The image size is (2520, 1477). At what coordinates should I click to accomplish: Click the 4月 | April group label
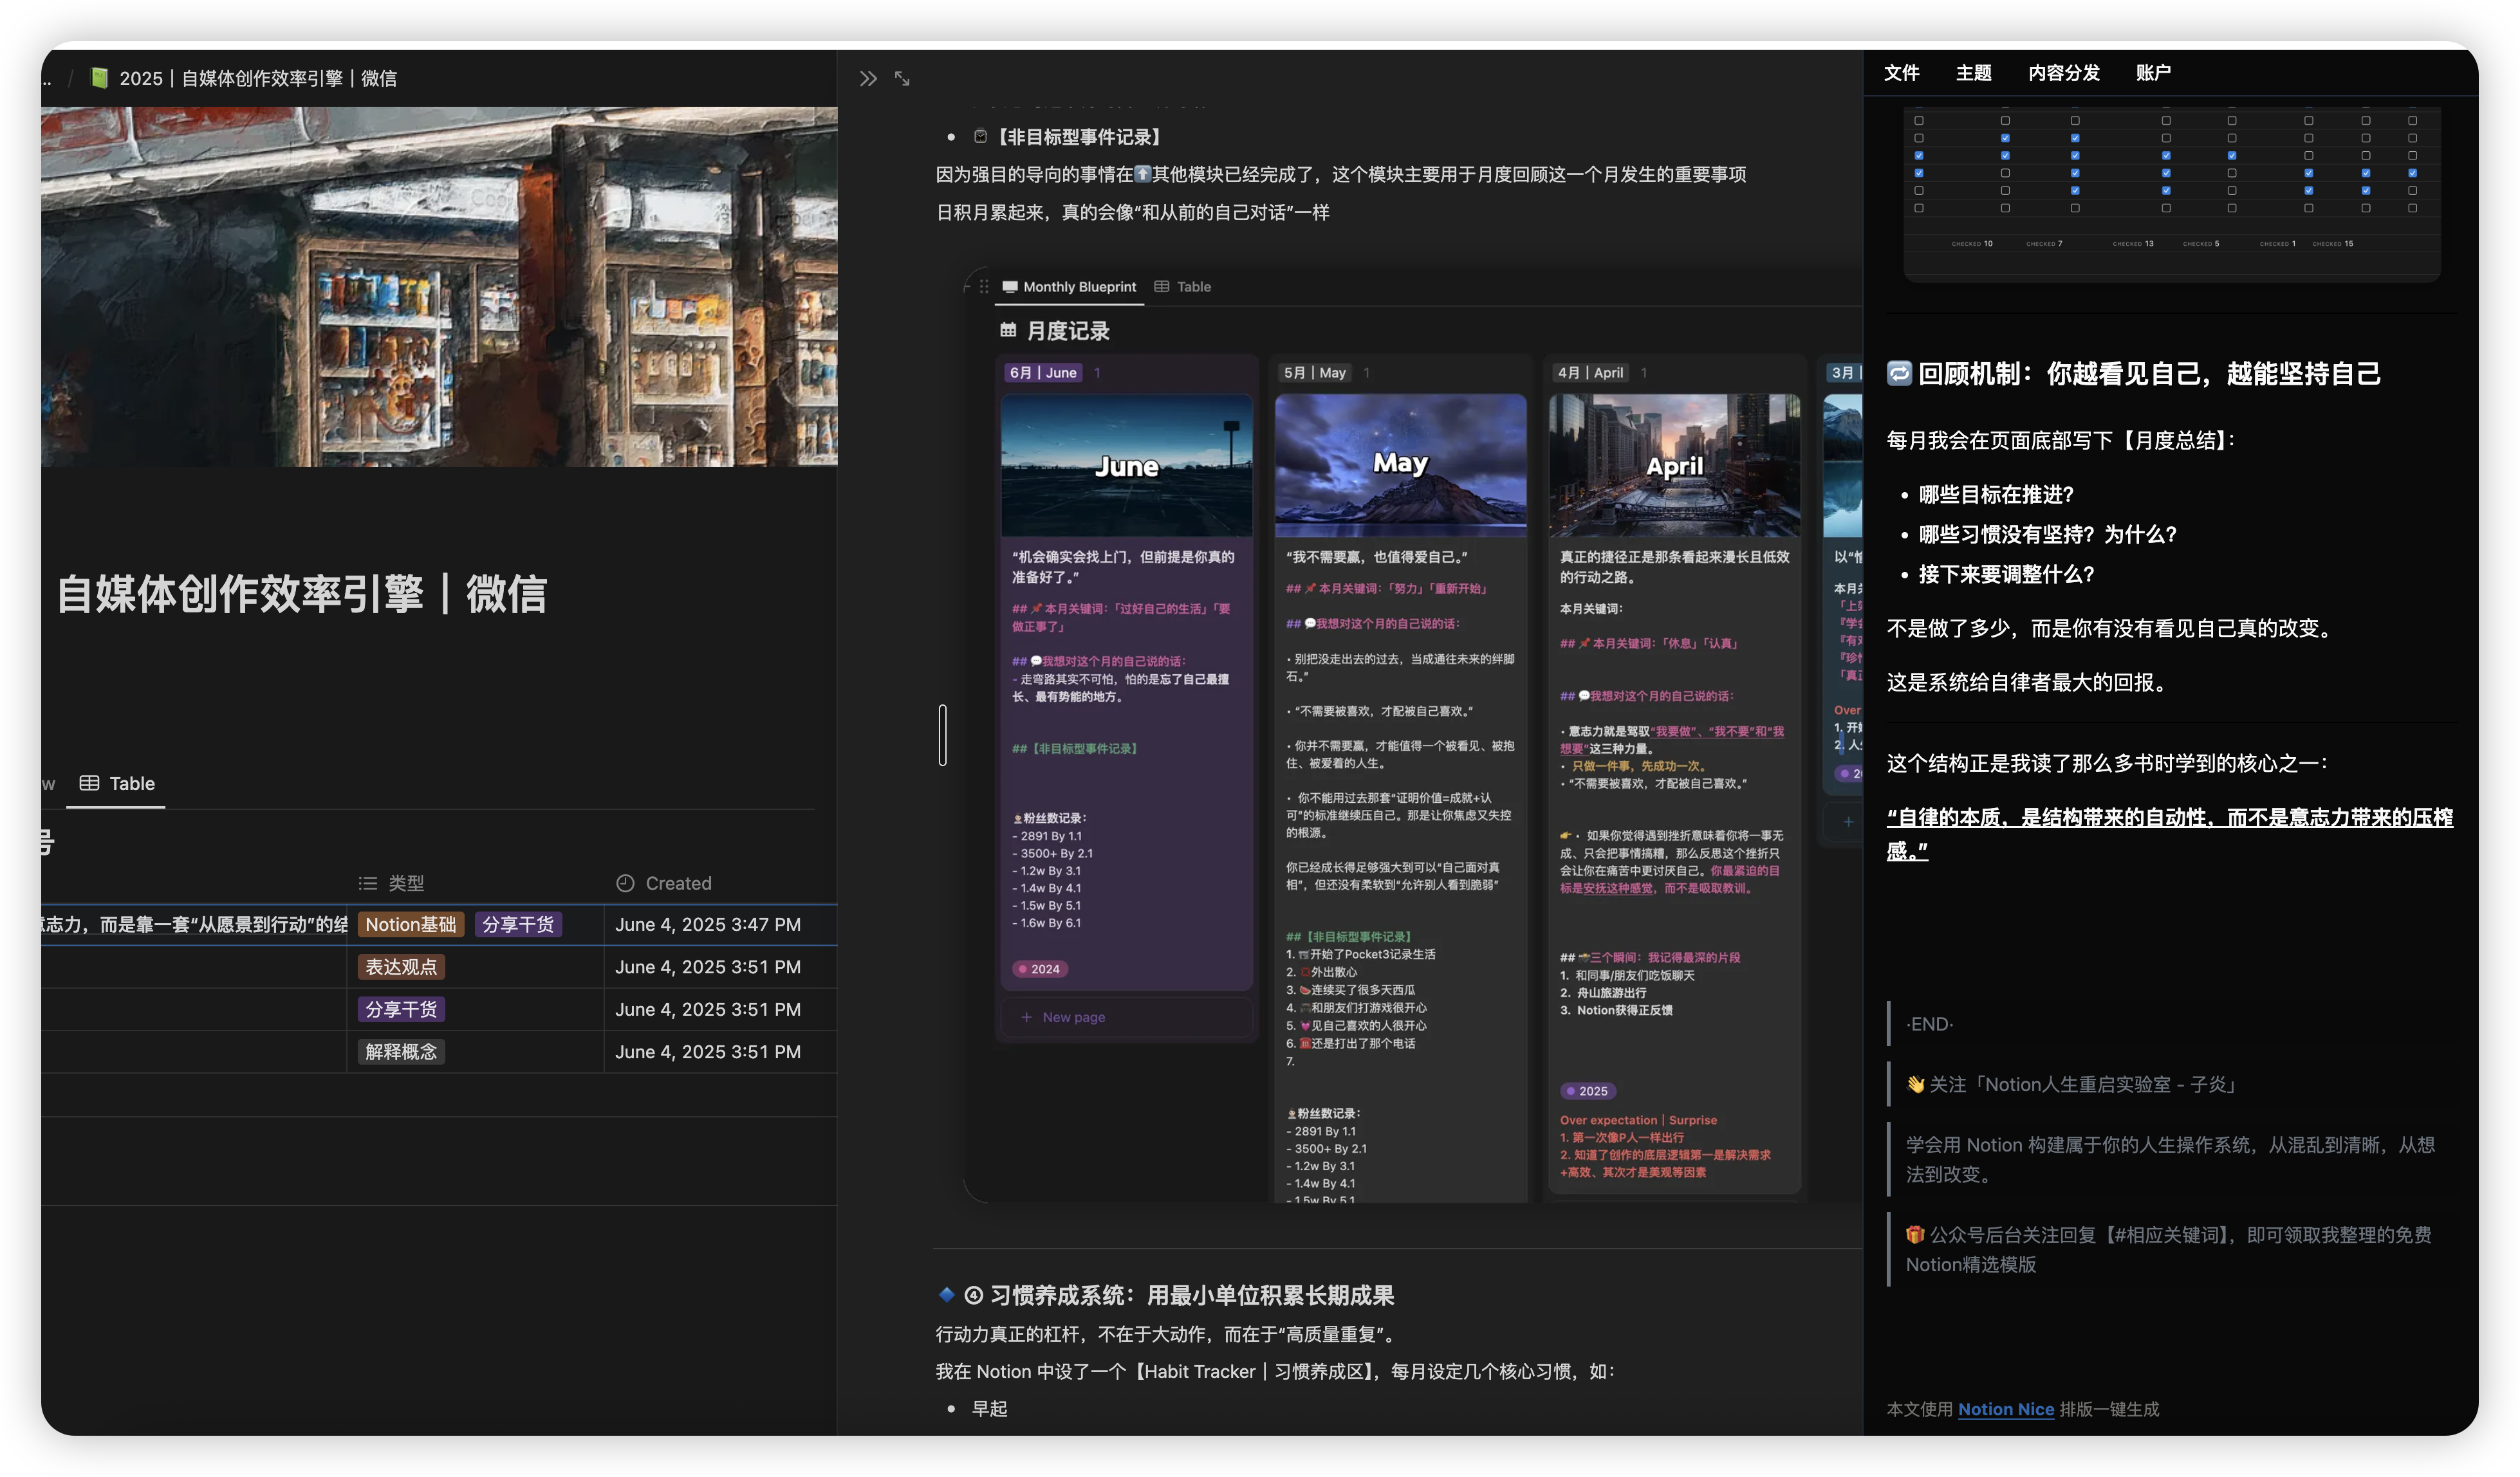[1590, 372]
